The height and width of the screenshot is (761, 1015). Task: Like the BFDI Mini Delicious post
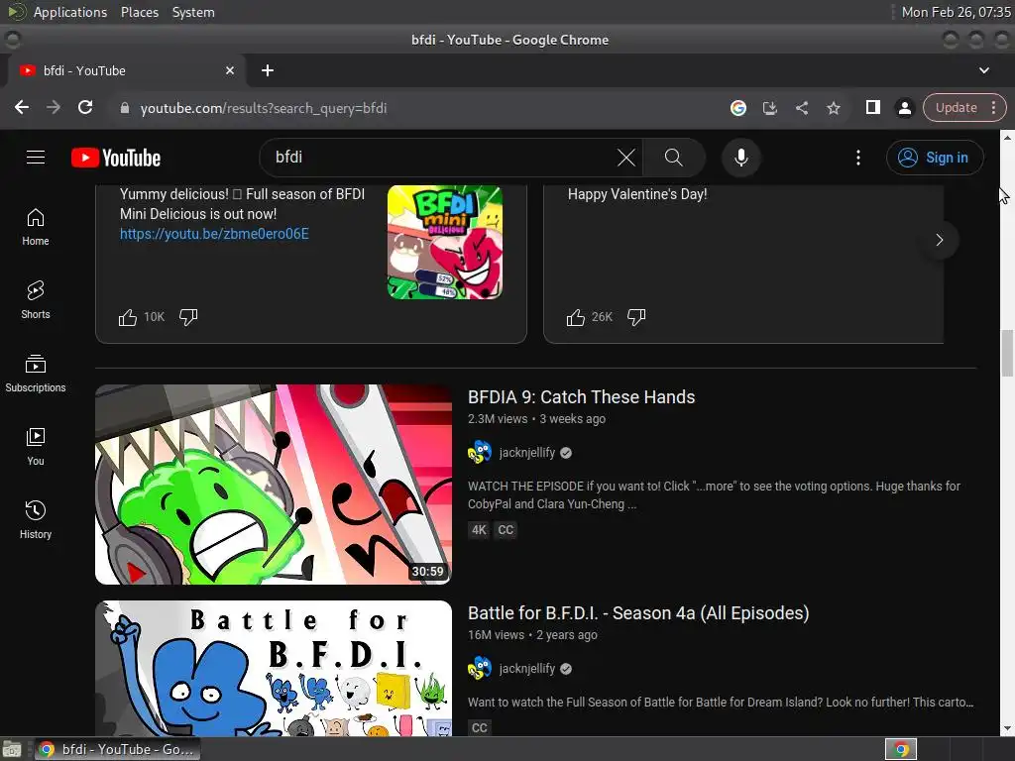128,317
